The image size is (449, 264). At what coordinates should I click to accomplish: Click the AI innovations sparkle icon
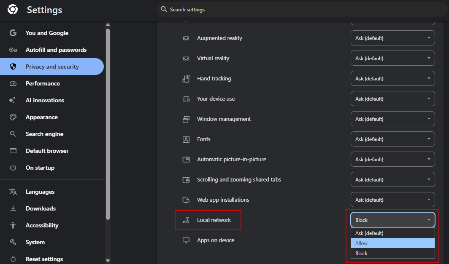click(x=12, y=100)
